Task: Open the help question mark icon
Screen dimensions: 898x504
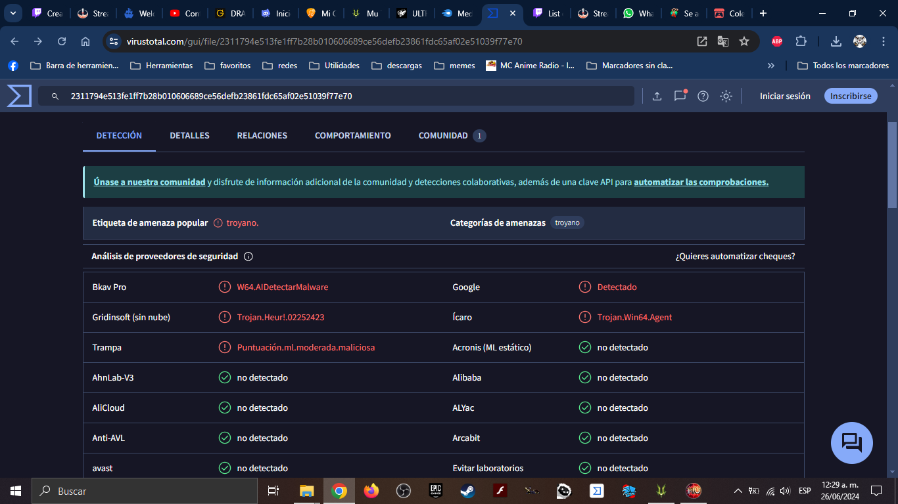Action: click(703, 96)
